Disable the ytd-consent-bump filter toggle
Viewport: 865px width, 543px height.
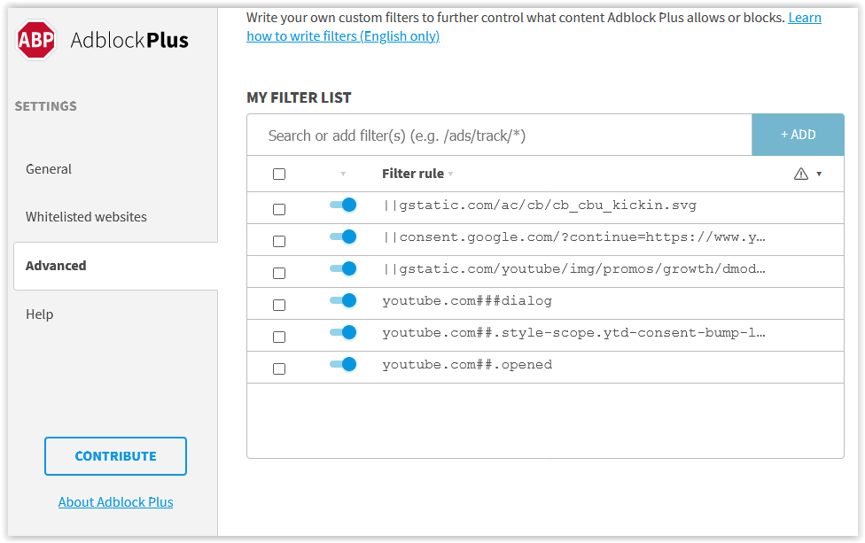[343, 332]
